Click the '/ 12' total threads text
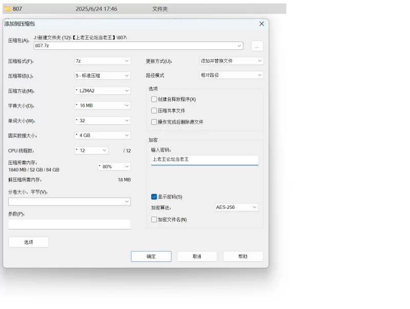 [127, 150]
